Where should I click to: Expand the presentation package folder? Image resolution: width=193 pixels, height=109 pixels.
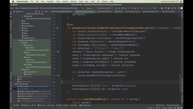click(x=20, y=26)
